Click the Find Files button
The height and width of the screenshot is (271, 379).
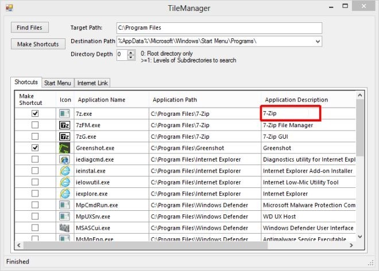pos(30,28)
